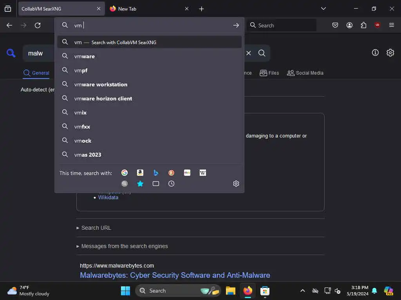Clear the SearXNG query with X icon
Screen dimensions: 401x300
point(248,53)
